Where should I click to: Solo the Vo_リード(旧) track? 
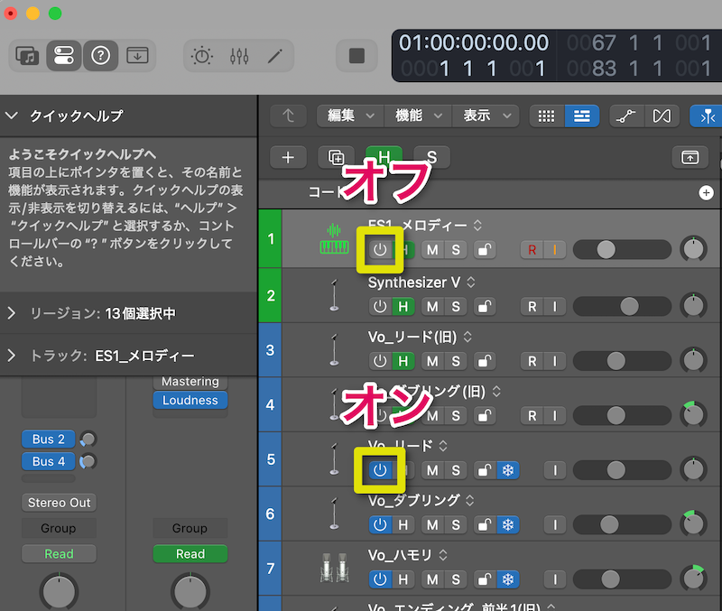coord(458,361)
